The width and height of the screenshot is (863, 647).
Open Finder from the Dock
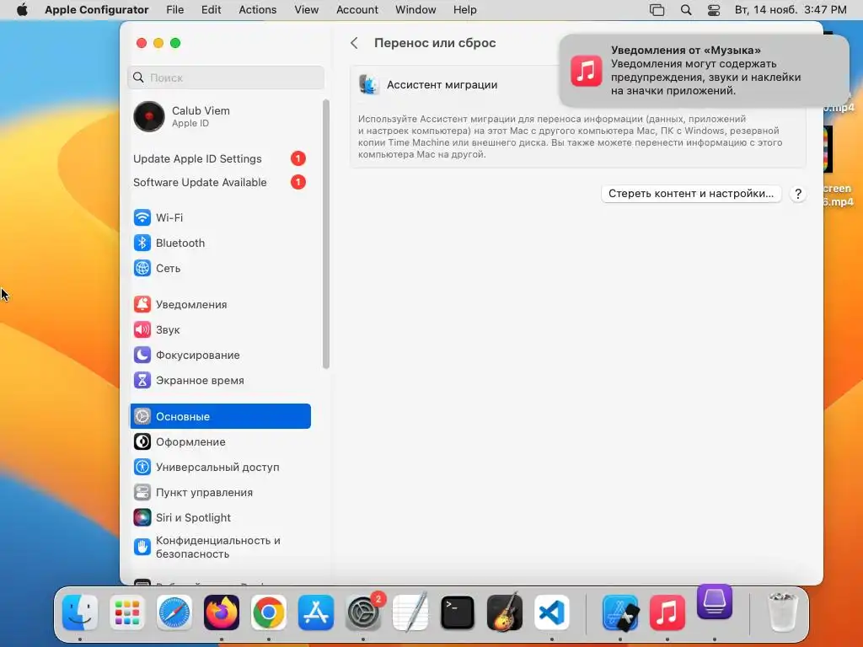(80, 612)
